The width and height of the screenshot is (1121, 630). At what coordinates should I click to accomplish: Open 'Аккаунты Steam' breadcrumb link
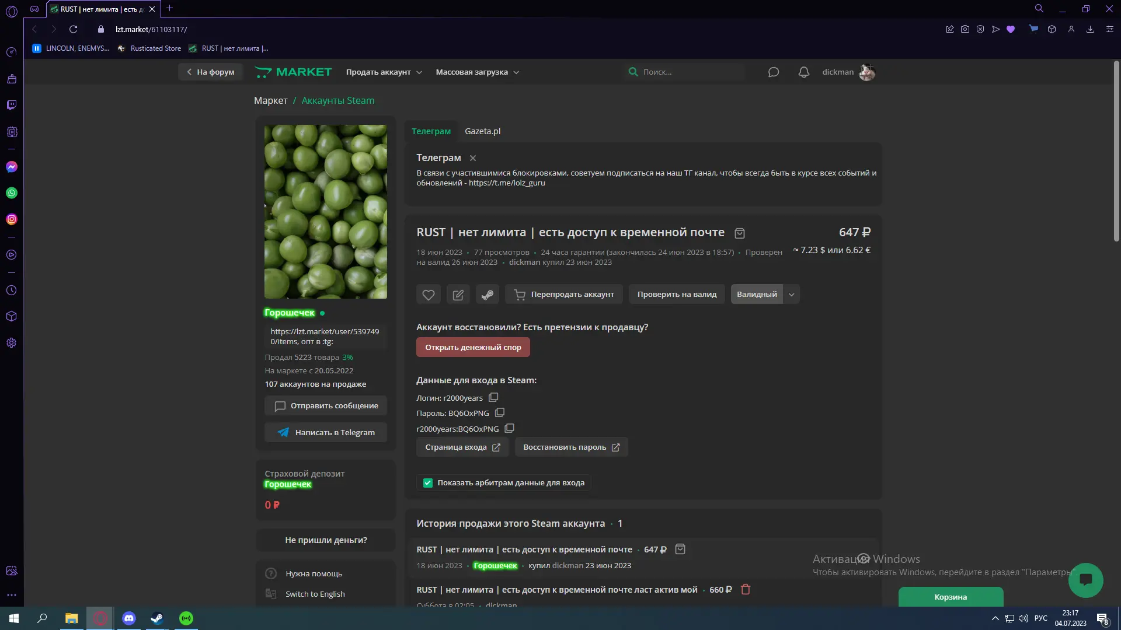[337, 101]
